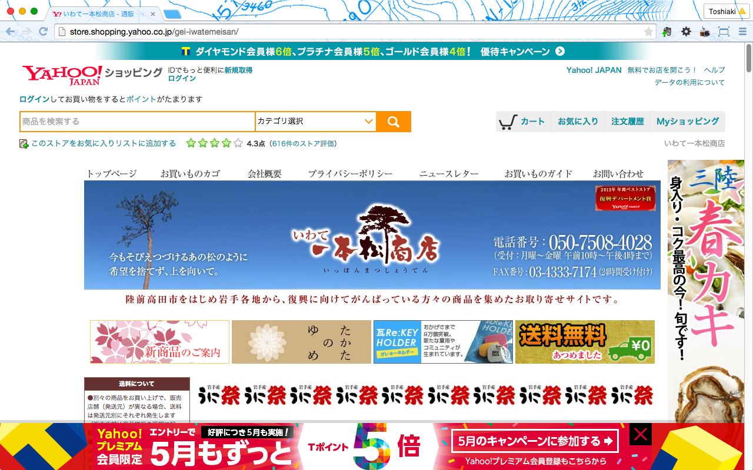This screenshot has height=470, width=753.
Task: Open a new tab with the tab button
Action: (x=172, y=14)
